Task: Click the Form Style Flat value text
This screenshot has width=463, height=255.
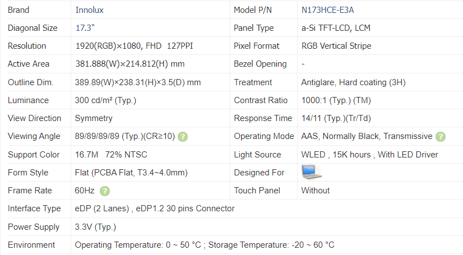Action: point(131,173)
